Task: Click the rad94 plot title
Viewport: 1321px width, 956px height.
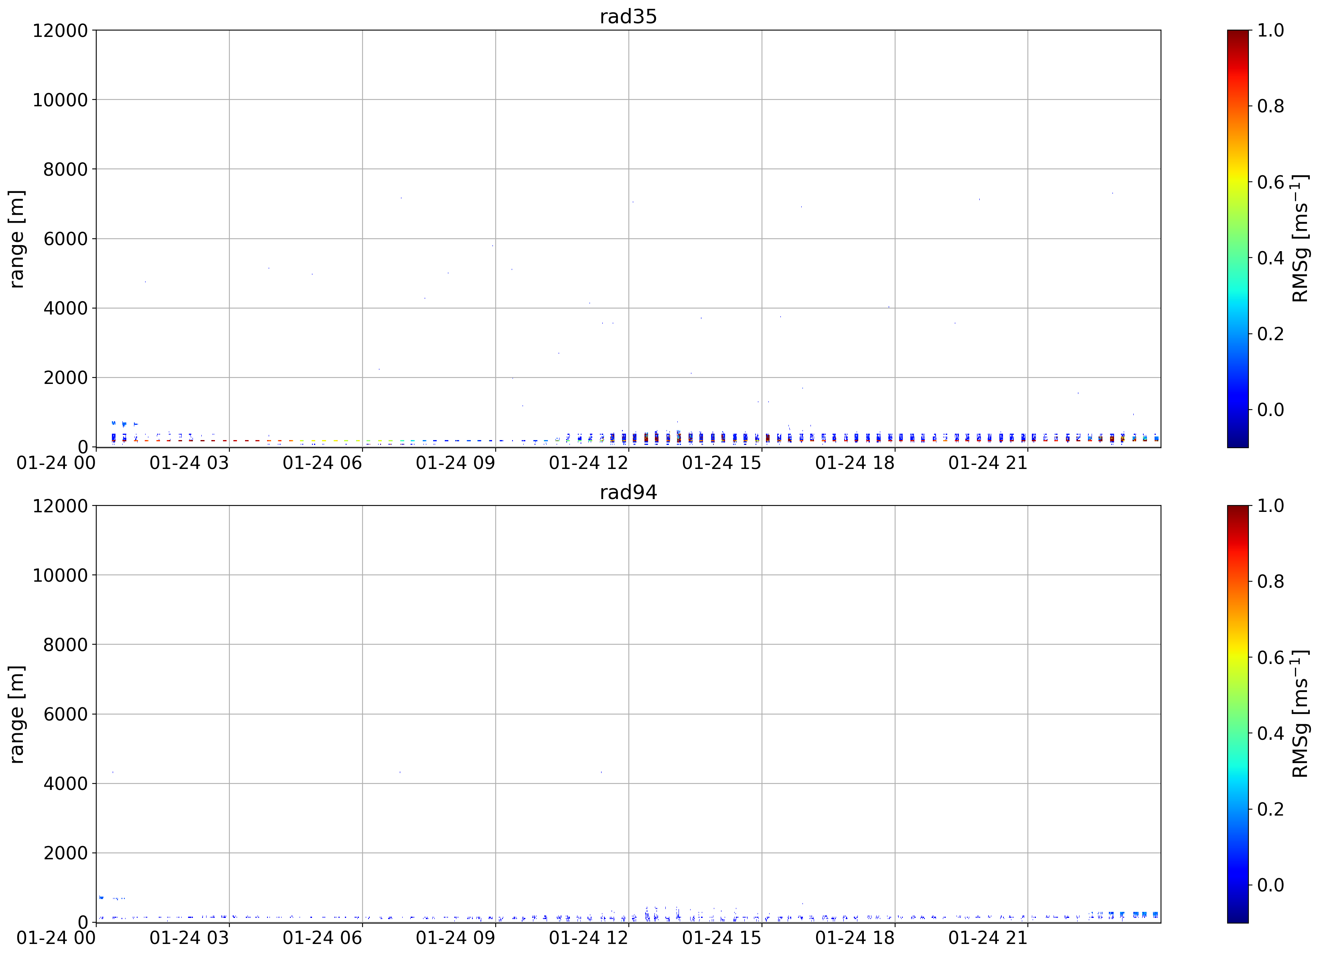Action: pyautogui.click(x=628, y=492)
